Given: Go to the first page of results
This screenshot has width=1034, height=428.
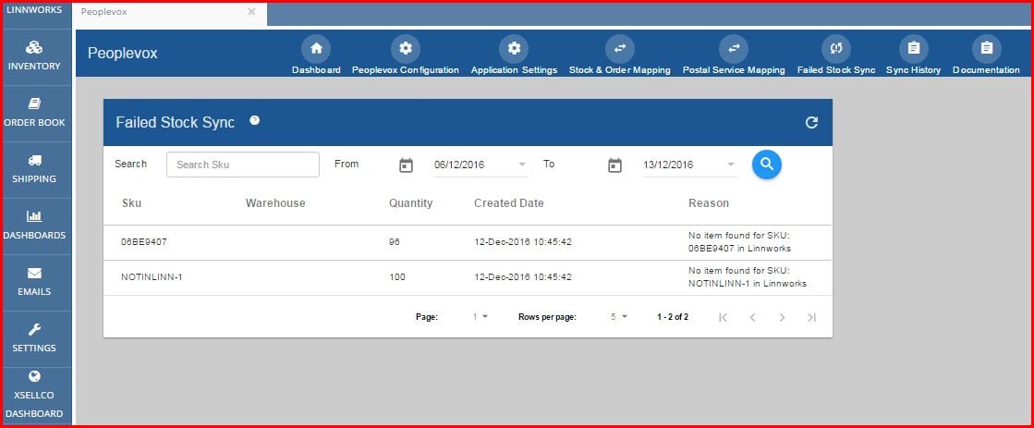Looking at the screenshot, I should (x=723, y=317).
